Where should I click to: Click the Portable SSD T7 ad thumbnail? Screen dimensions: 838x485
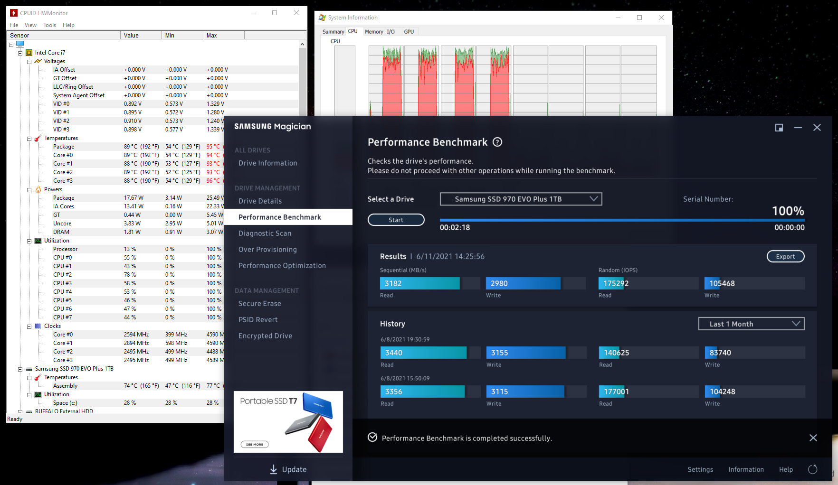click(288, 422)
